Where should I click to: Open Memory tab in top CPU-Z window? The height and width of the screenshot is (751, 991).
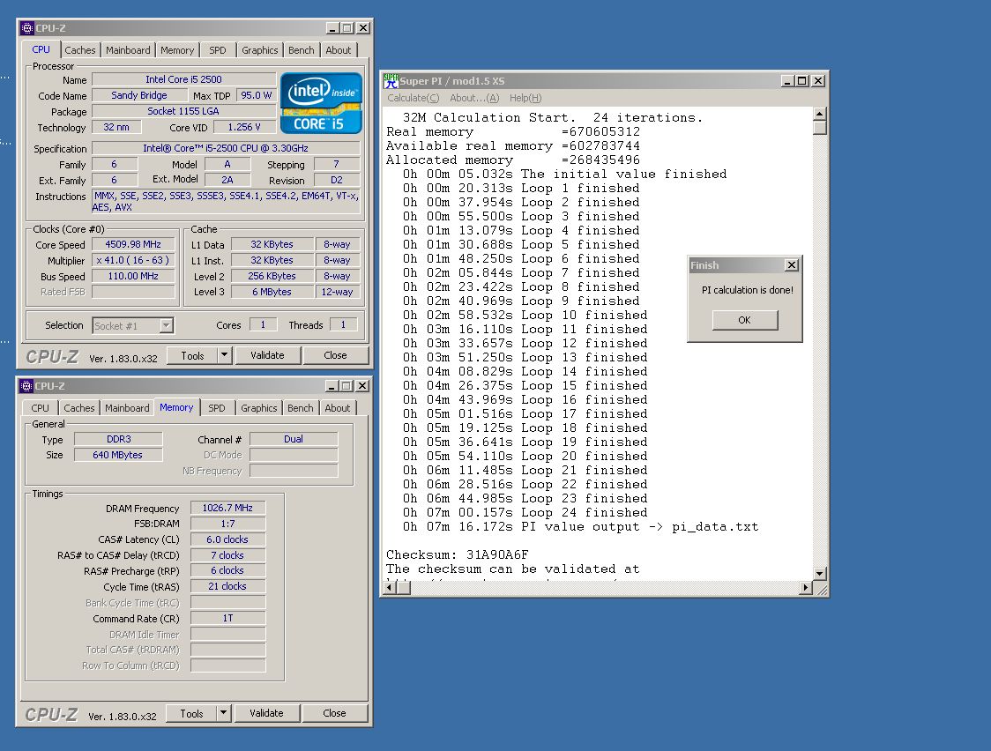click(177, 50)
